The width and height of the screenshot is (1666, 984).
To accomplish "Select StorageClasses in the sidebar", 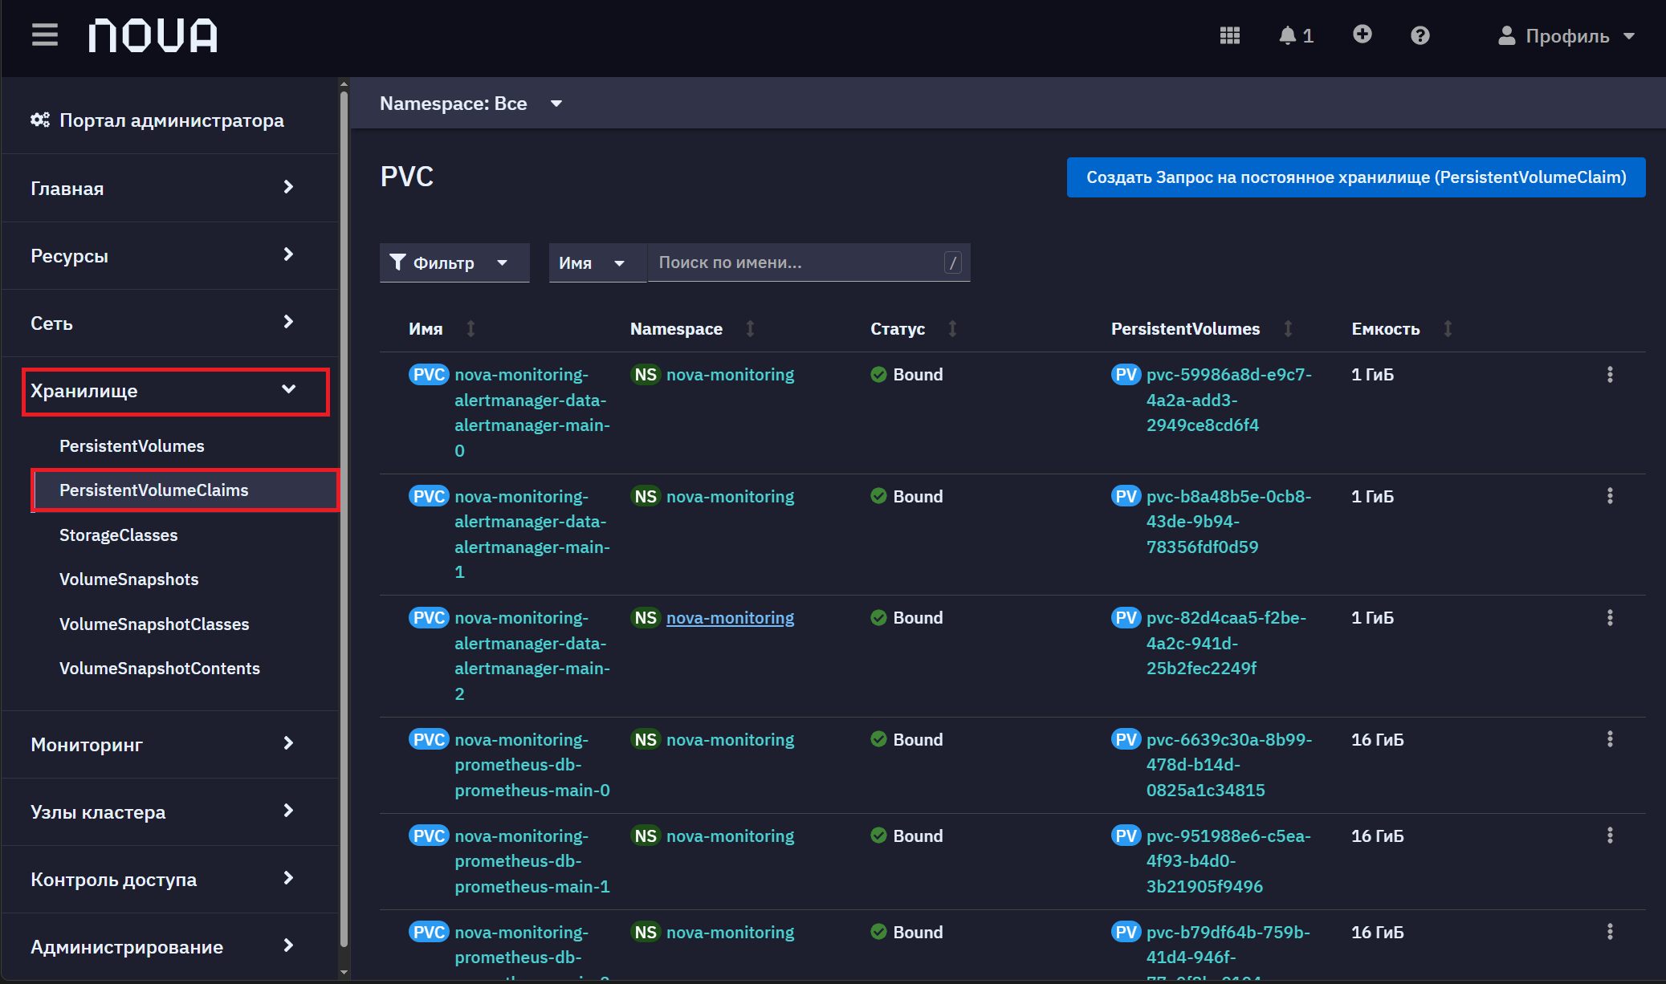I will tap(119, 535).
